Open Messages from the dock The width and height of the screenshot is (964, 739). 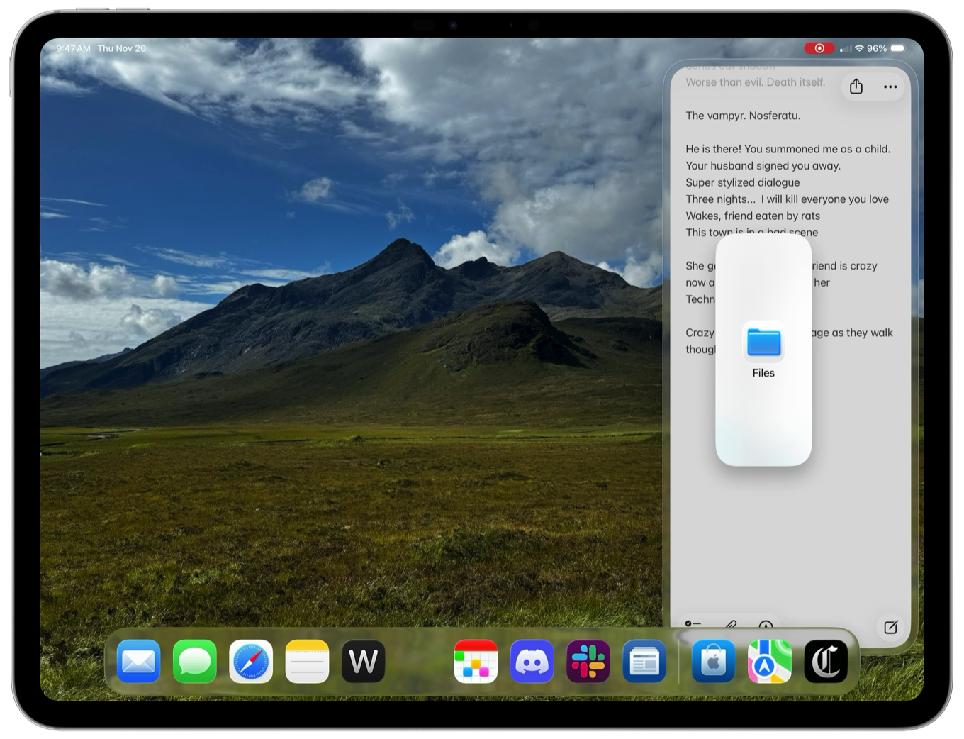[195, 662]
